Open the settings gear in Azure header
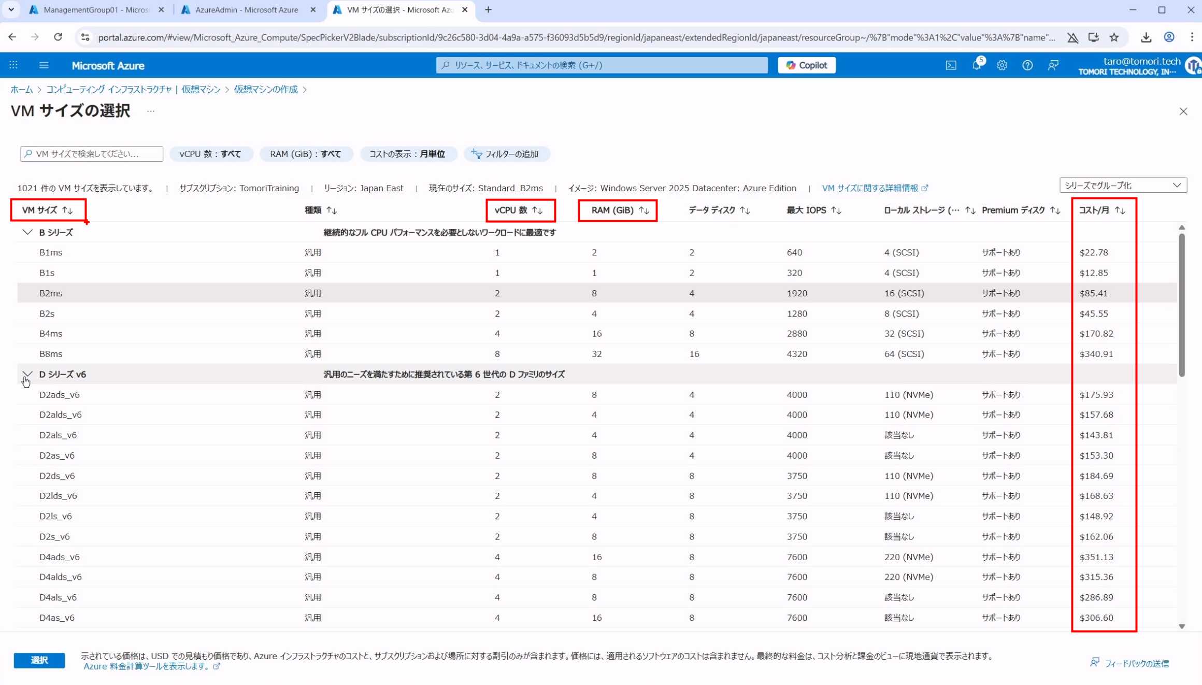Viewport: 1202px width, 685px height. 1001,65
